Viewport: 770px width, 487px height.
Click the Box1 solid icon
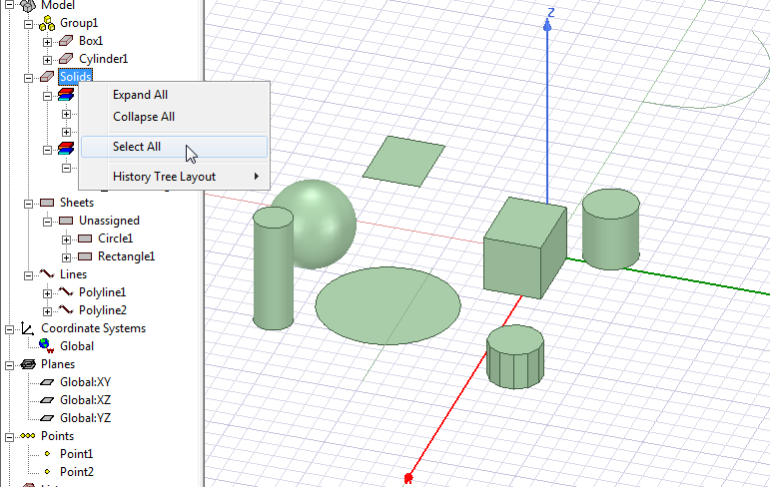(66, 41)
